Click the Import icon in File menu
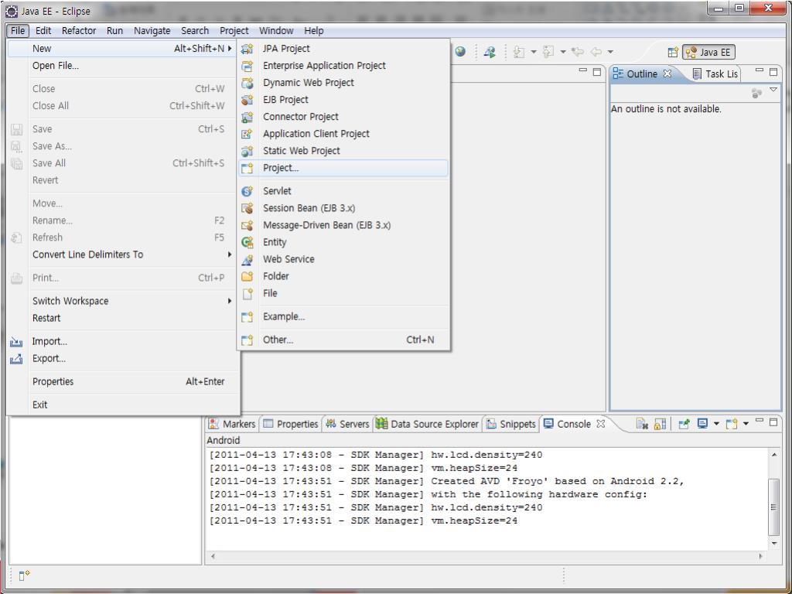The height and width of the screenshot is (594, 792). coord(16,341)
